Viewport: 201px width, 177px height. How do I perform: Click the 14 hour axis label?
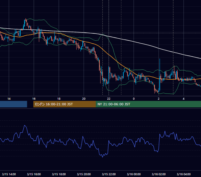click(9, 99)
